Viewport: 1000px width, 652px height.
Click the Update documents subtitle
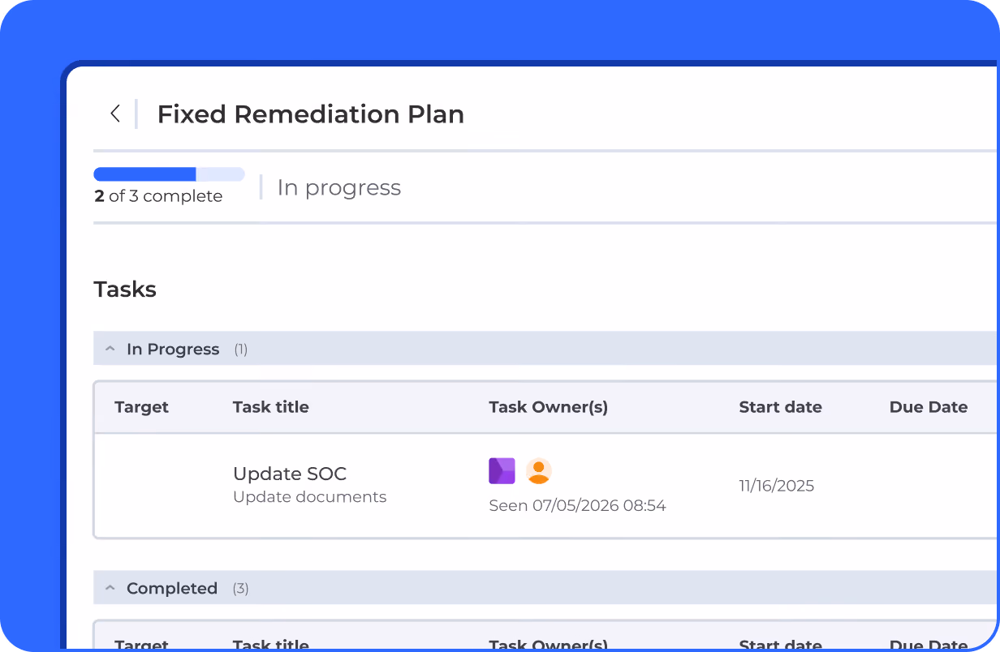pyautogui.click(x=310, y=497)
